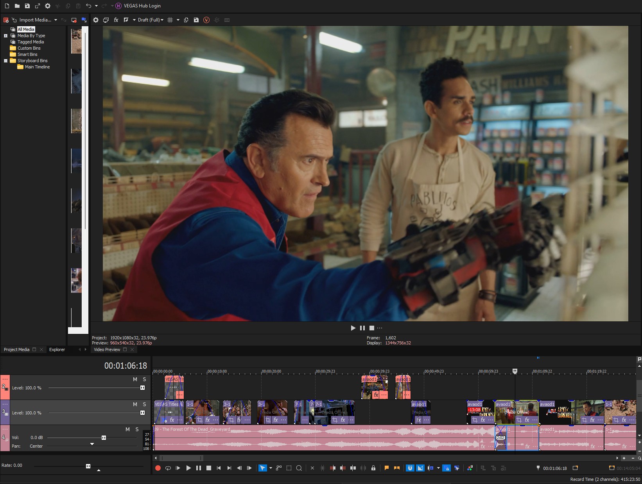Mute video track 3

click(x=135, y=404)
